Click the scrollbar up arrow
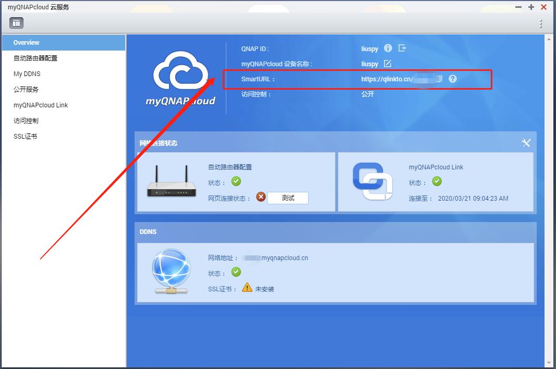The width and height of the screenshot is (556, 369). click(x=549, y=39)
